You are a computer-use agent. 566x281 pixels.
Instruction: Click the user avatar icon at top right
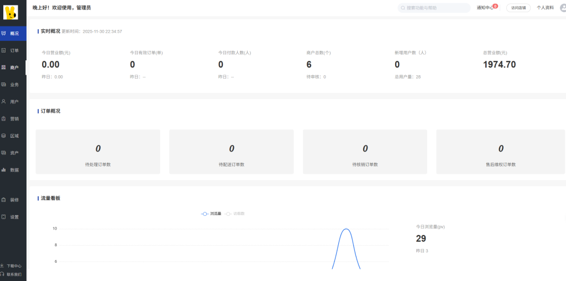[563, 8]
